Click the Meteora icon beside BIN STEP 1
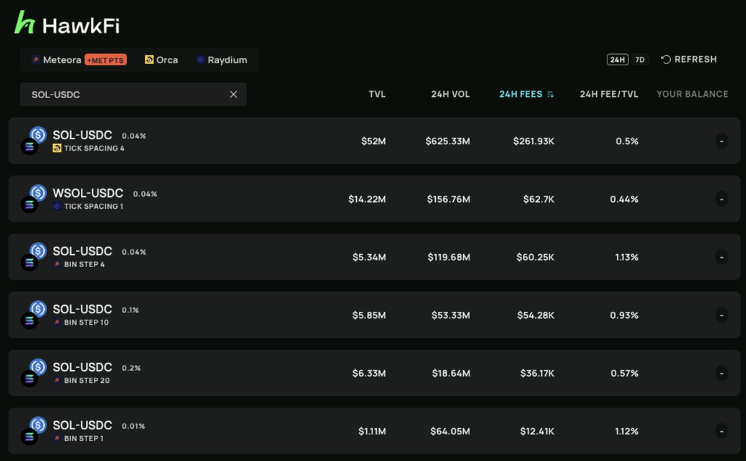The image size is (746, 461). [57, 439]
